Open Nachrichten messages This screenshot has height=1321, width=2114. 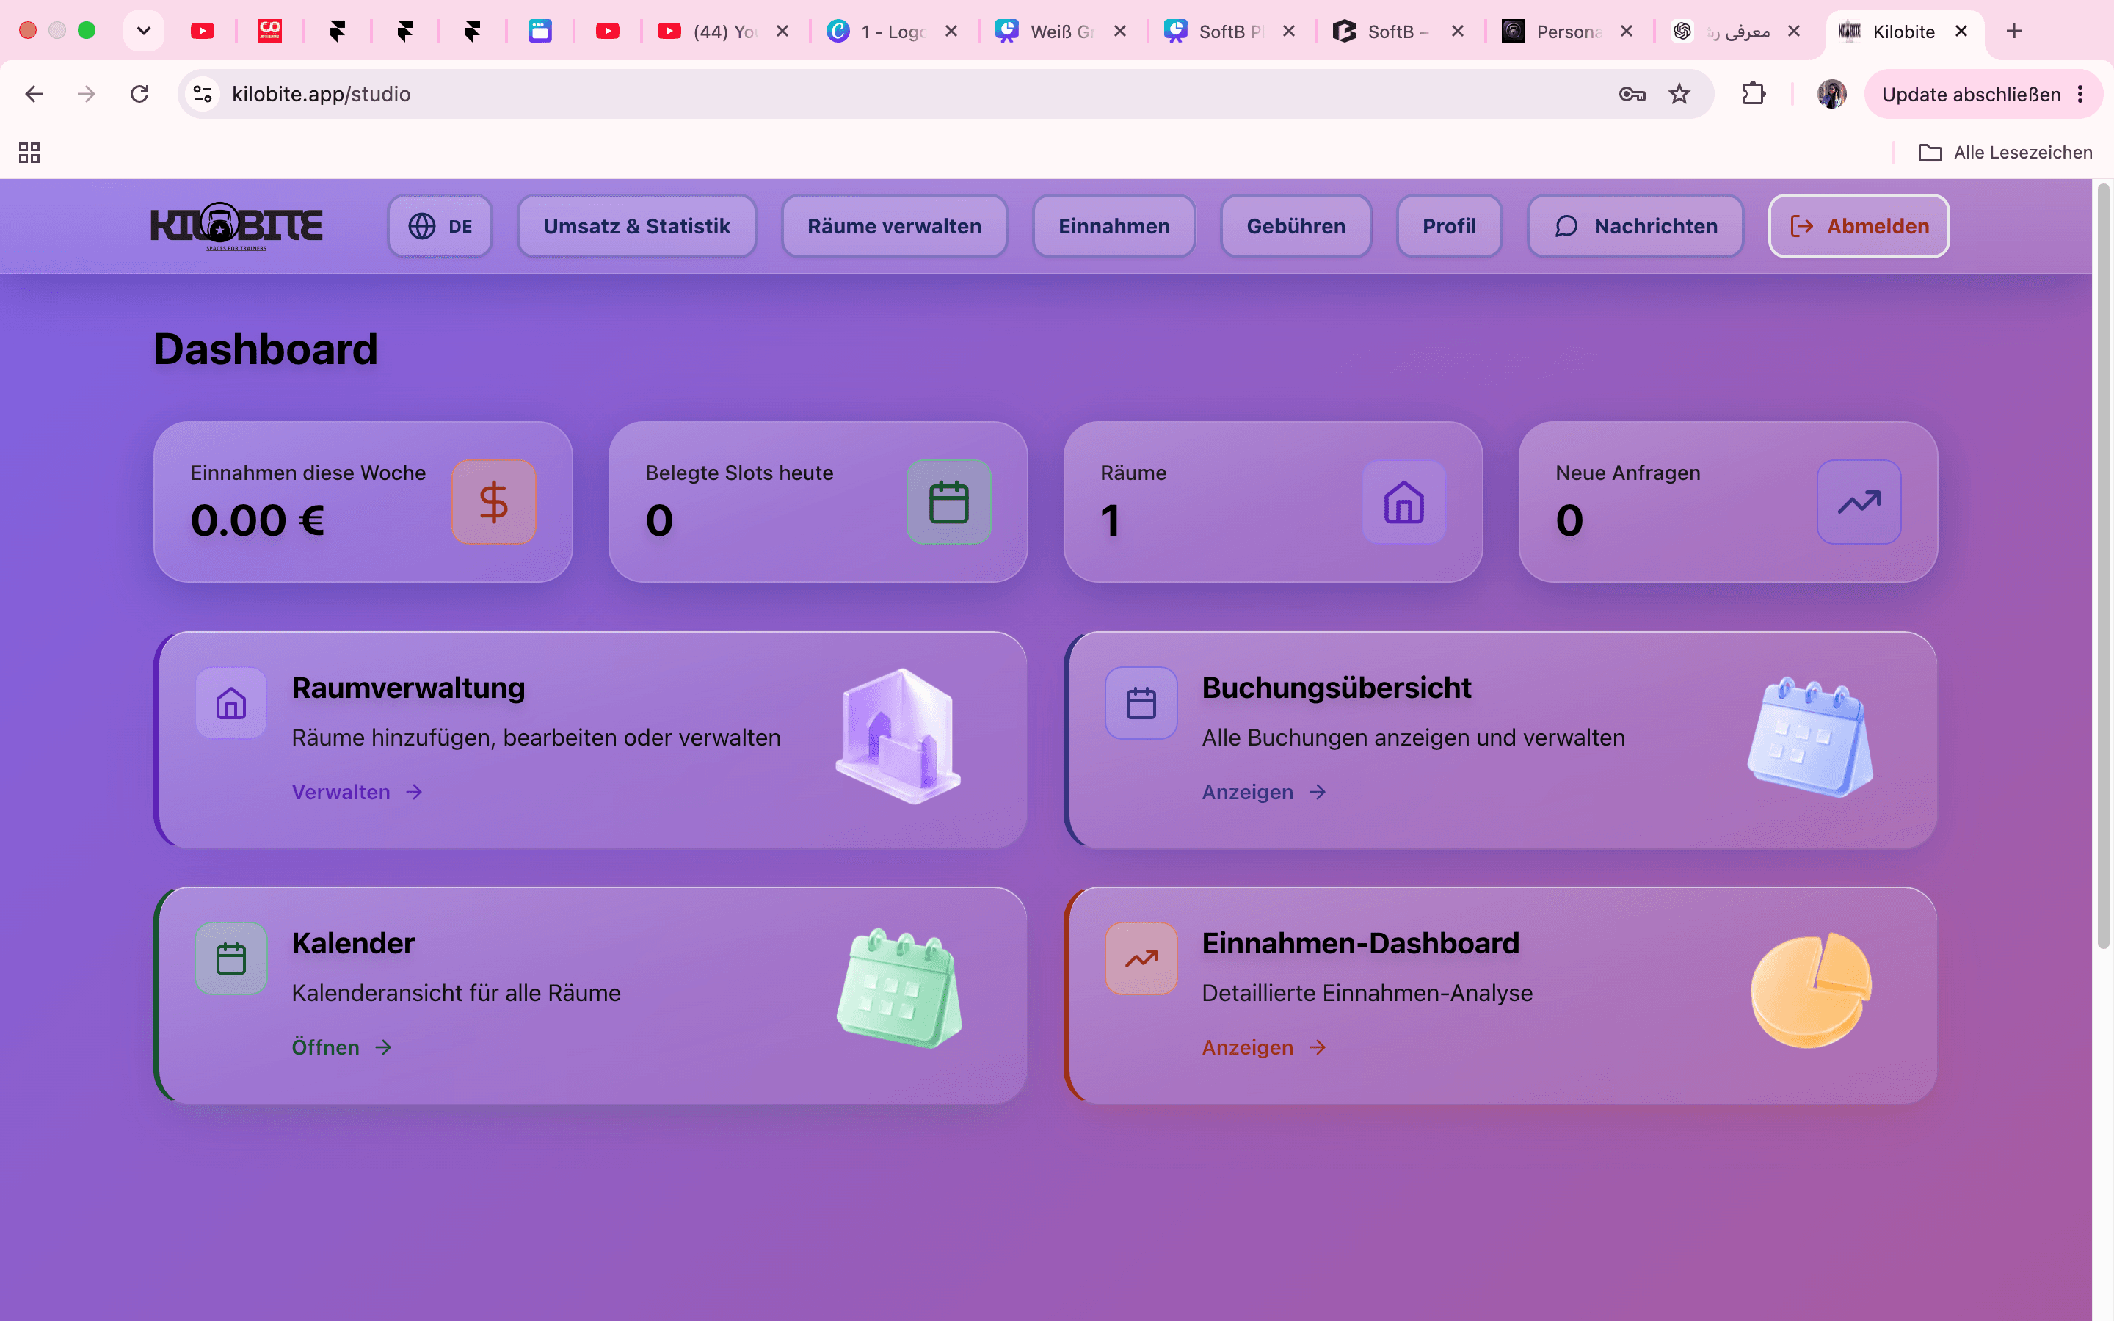(1635, 226)
